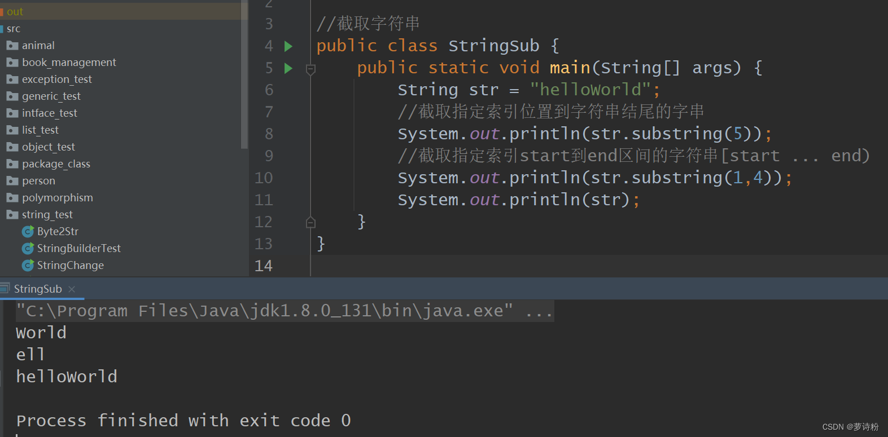Select the exception_test folder icon
Screen dimensions: 888x437
click(x=12, y=79)
